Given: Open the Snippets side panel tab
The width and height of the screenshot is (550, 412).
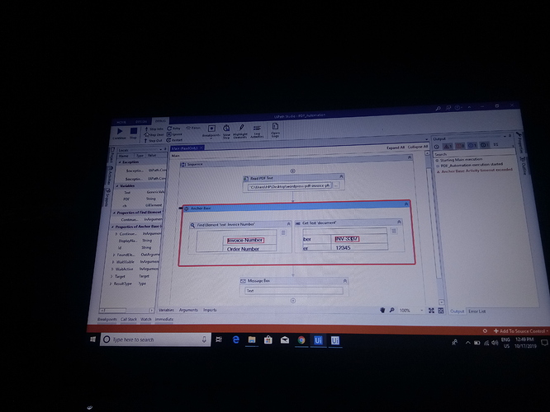Looking at the screenshot, I should (x=107, y=198).
